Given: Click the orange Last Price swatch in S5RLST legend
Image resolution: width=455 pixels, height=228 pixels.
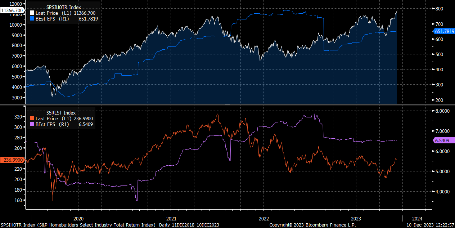Looking at the screenshot, I should click(32, 119).
